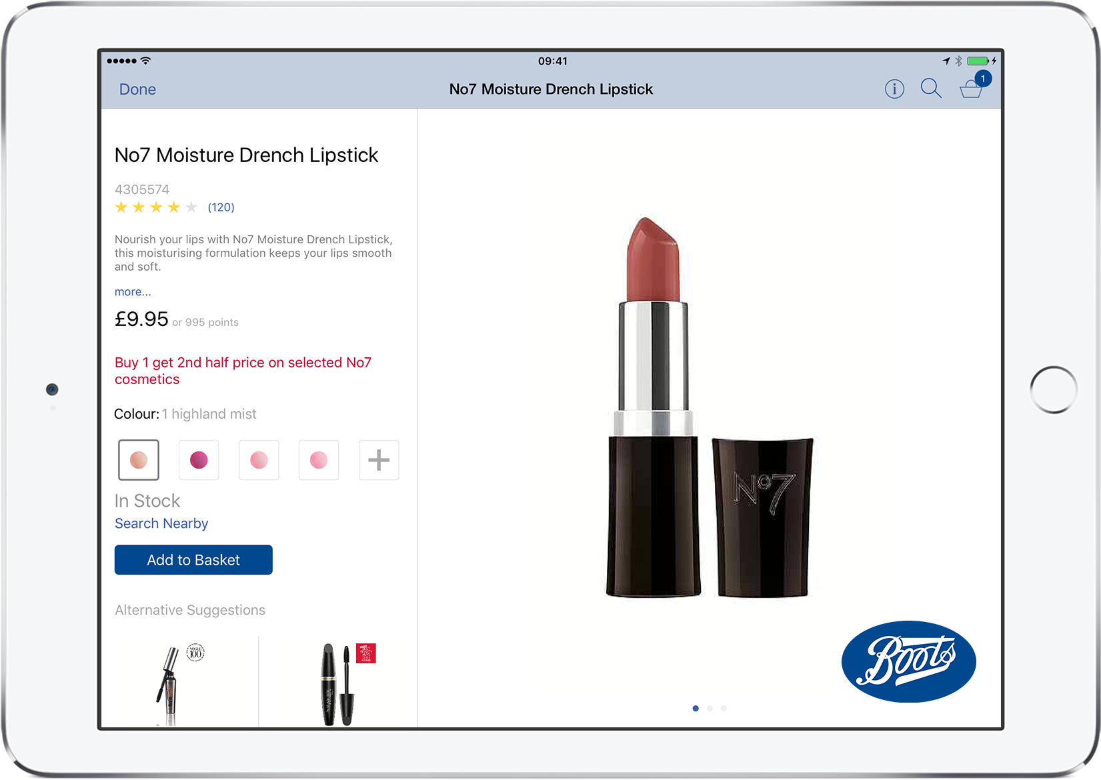Show more colours with plus button
This screenshot has height=780, width=1101.
point(379,460)
